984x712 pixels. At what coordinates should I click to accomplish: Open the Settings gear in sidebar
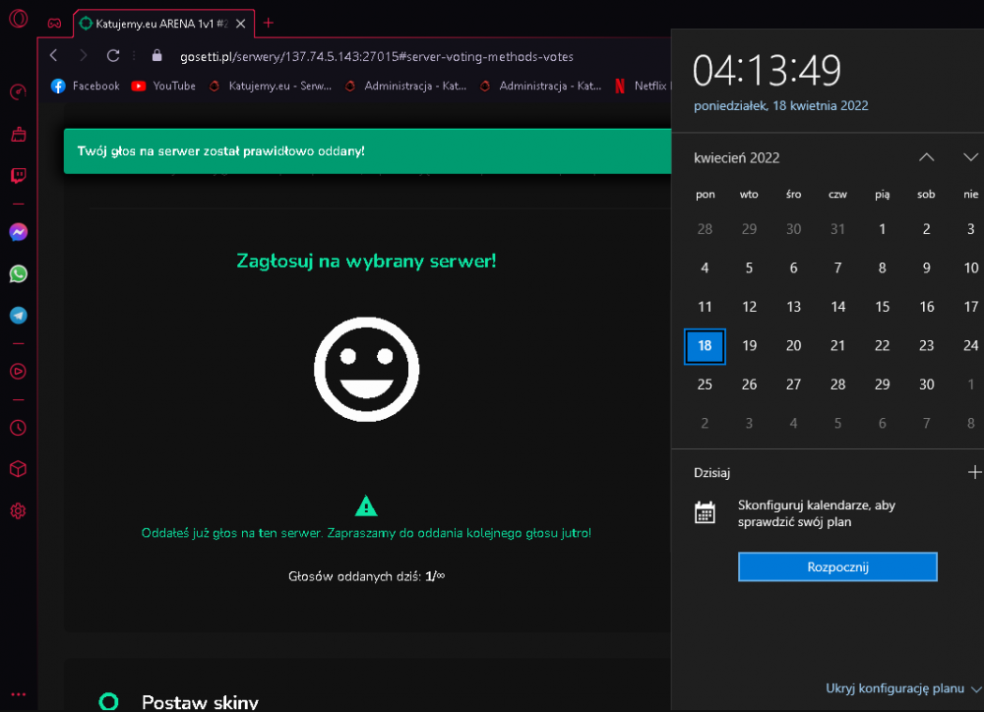coord(18,510)
